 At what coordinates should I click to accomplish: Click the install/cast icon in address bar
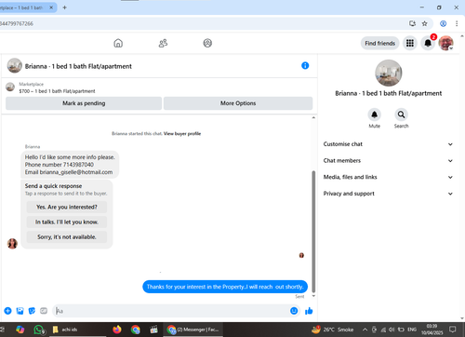click(412, 23)
